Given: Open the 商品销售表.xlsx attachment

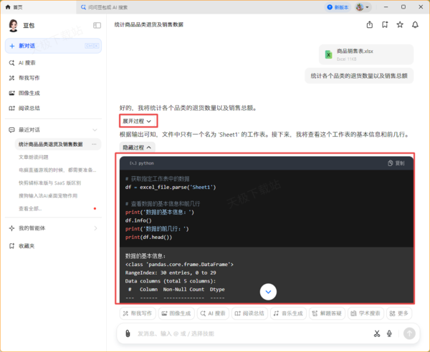Looking at the screenshot, I should [366, 54].
